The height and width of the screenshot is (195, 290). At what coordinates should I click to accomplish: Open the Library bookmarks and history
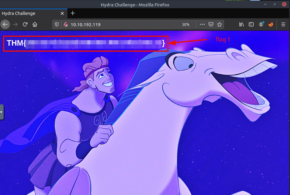241,24
